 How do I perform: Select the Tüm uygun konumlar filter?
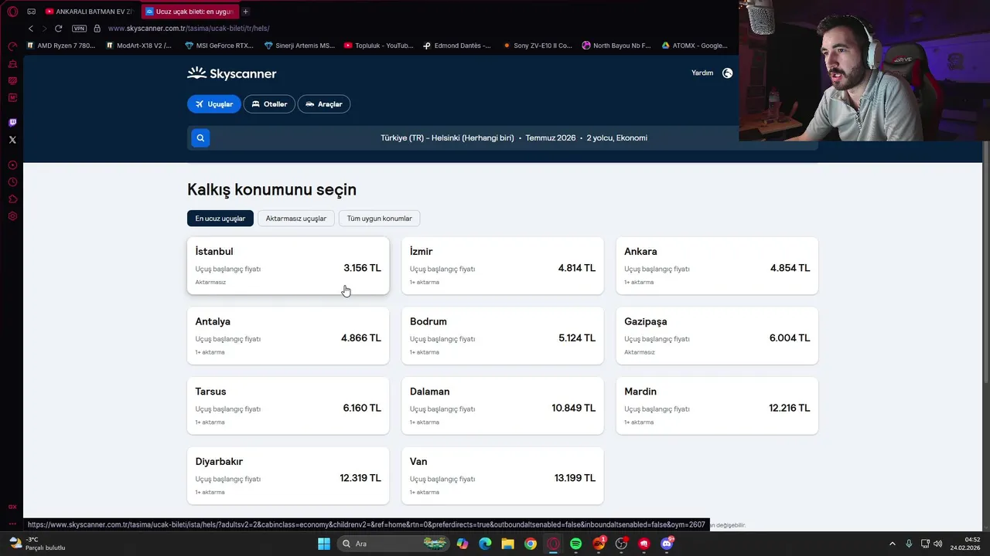coord(380,219)
